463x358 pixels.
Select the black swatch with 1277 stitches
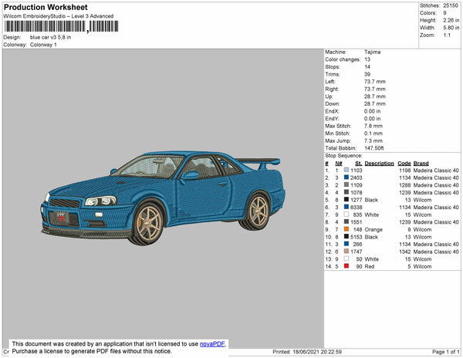point(347,200)
